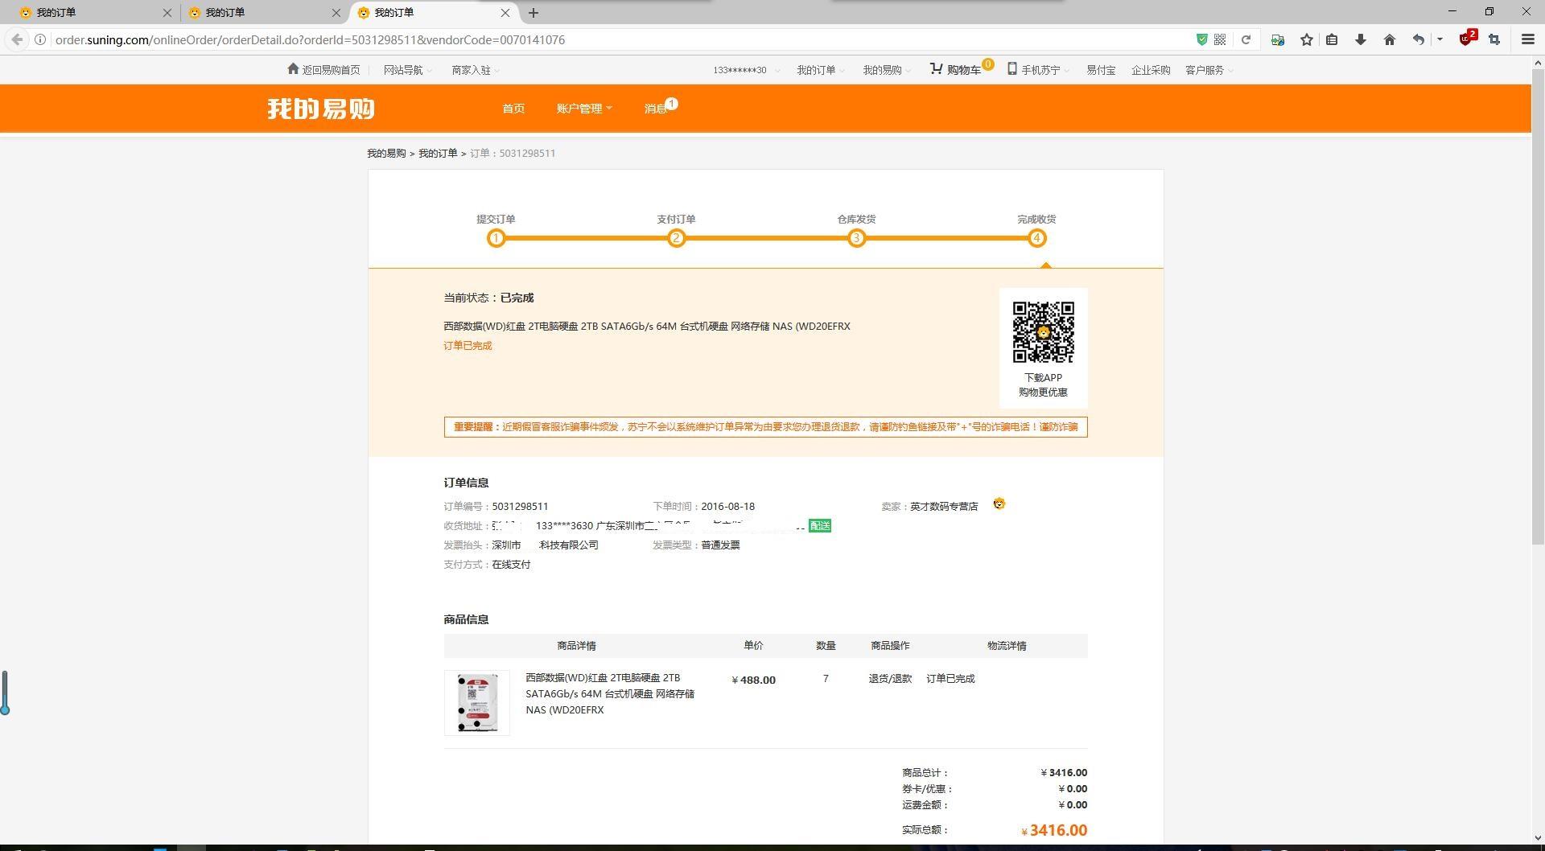Open the undo history dropdown arrow
Image resolution: width=1545 pixels, height=851 pixels.
pyautogui.click(x=1440, y=39)
